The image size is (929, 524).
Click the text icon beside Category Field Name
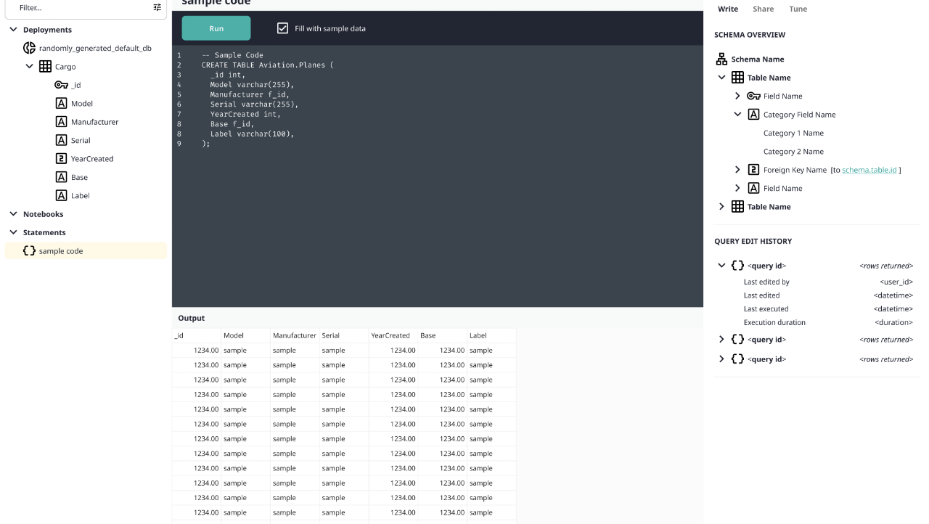click(x=753, y=115)
